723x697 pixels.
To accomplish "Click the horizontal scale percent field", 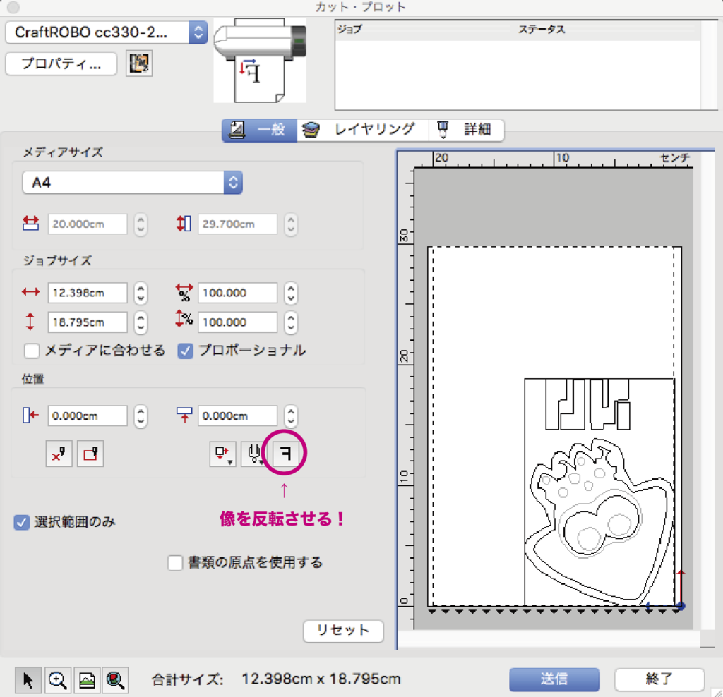I will pos(237,293).
